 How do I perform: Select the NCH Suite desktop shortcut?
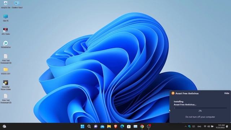(6, 31)
